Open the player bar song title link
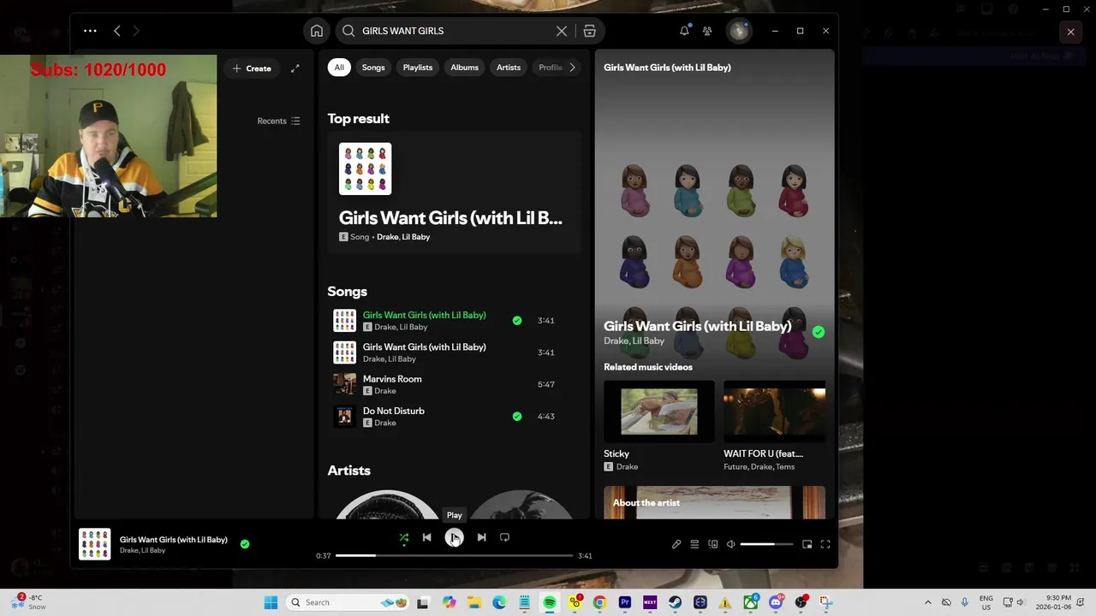This screenshot has height=616, width=1096. coord(174,540)
